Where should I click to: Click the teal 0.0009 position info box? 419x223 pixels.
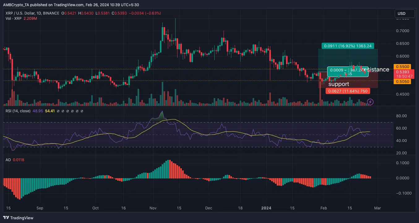click(348, 72)
